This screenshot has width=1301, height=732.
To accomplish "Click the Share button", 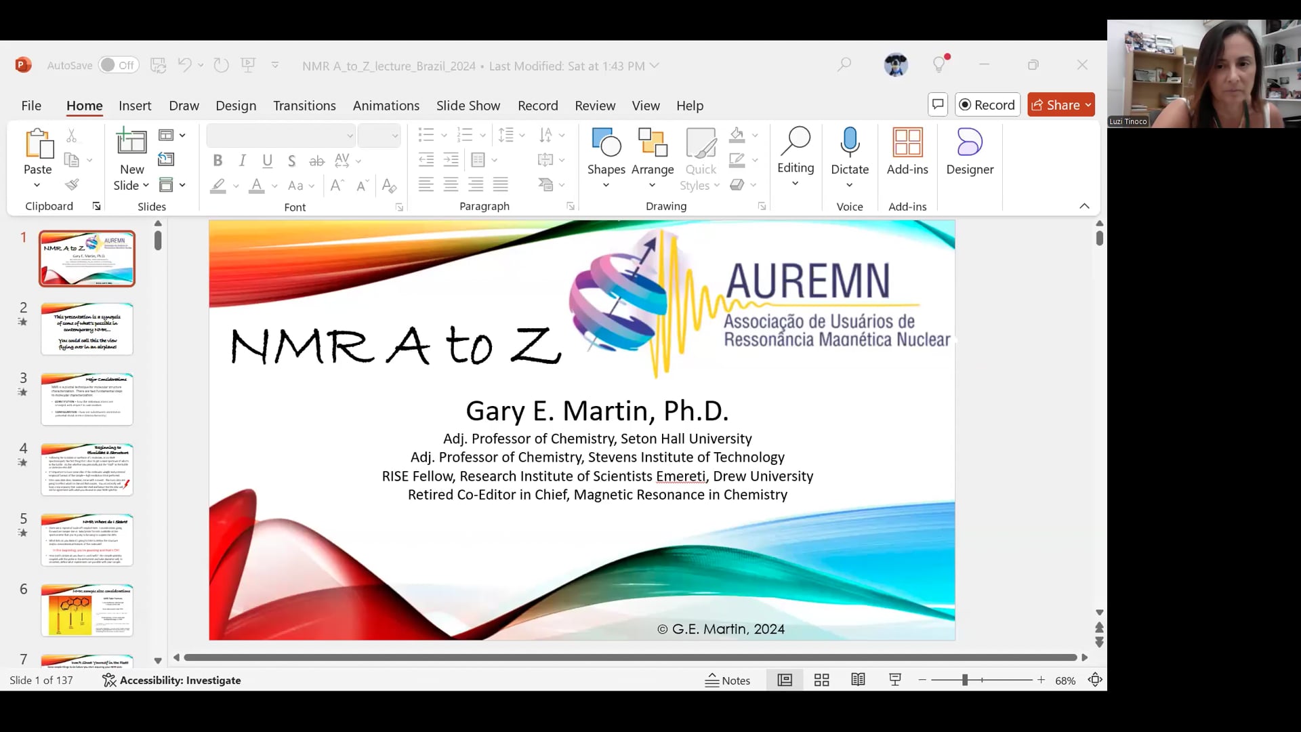I will [1061, 104].
